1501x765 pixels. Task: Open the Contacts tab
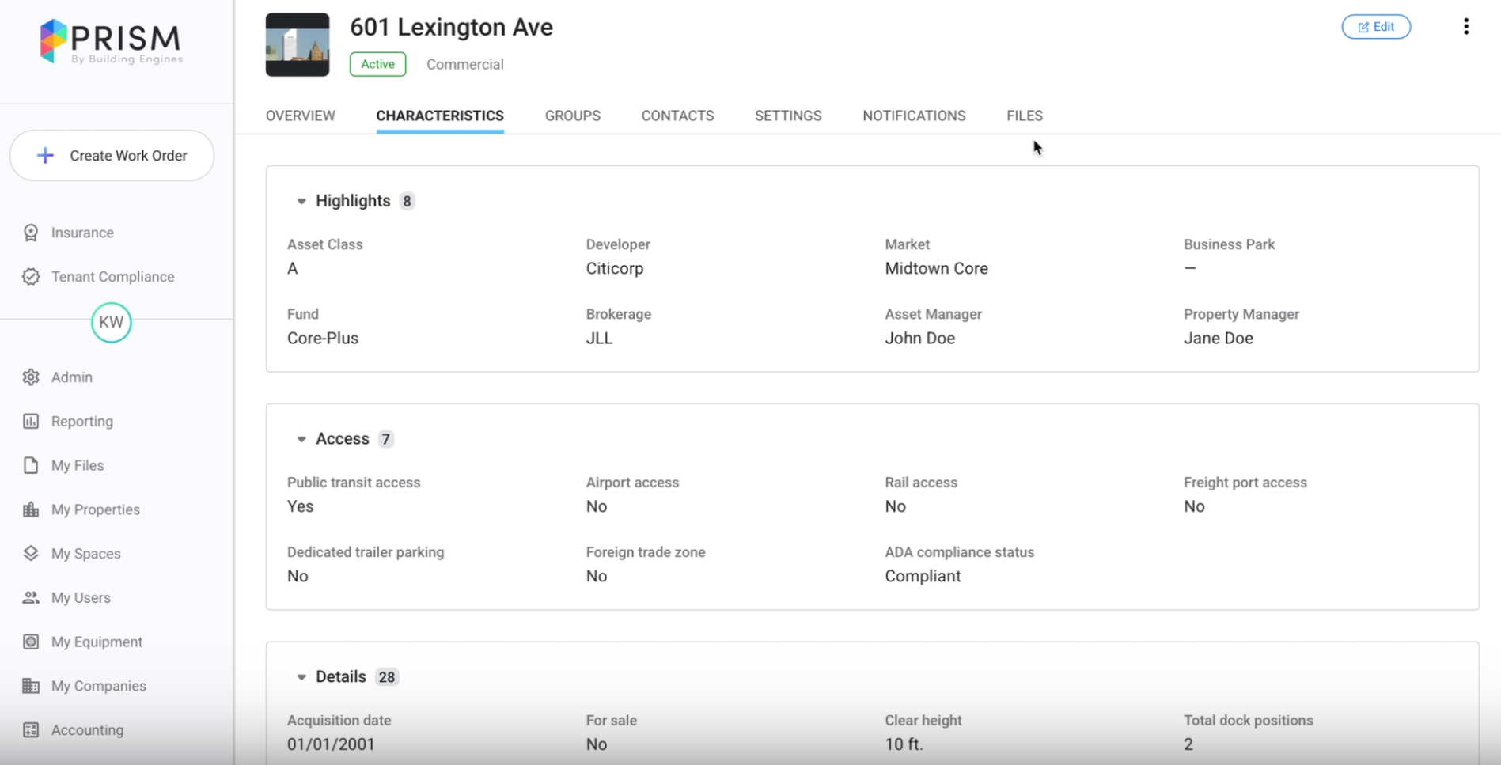pos(677,116)
